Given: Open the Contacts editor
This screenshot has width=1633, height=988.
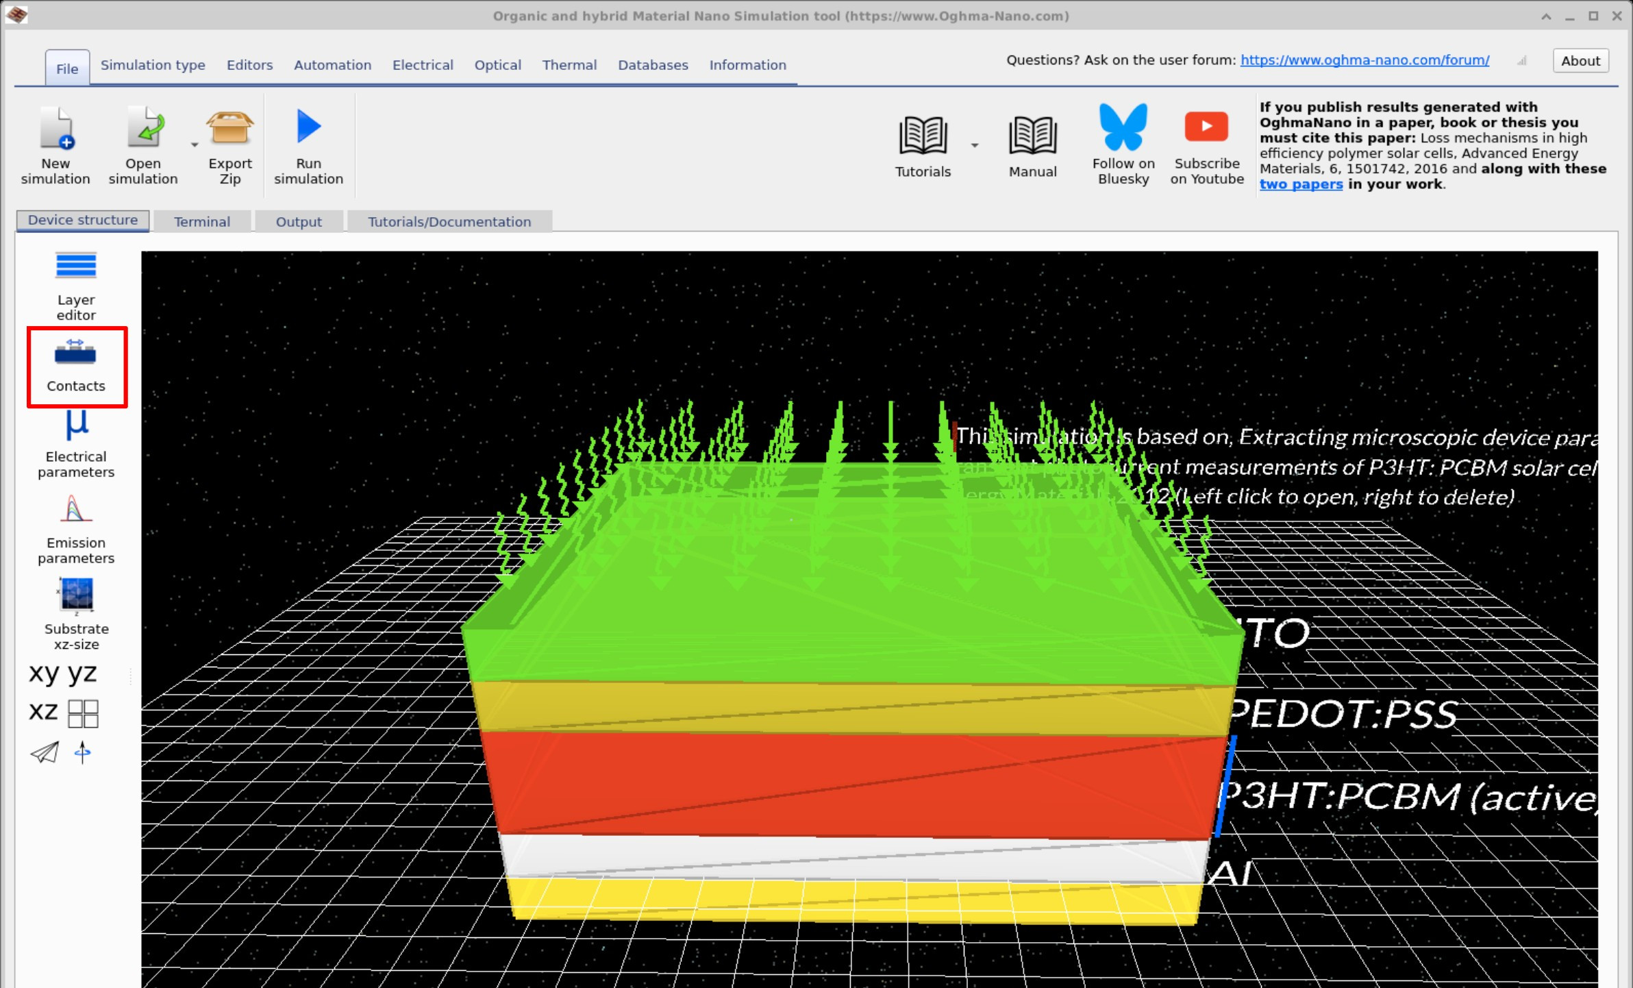Looking at the screenshot, I should point(76,367).
